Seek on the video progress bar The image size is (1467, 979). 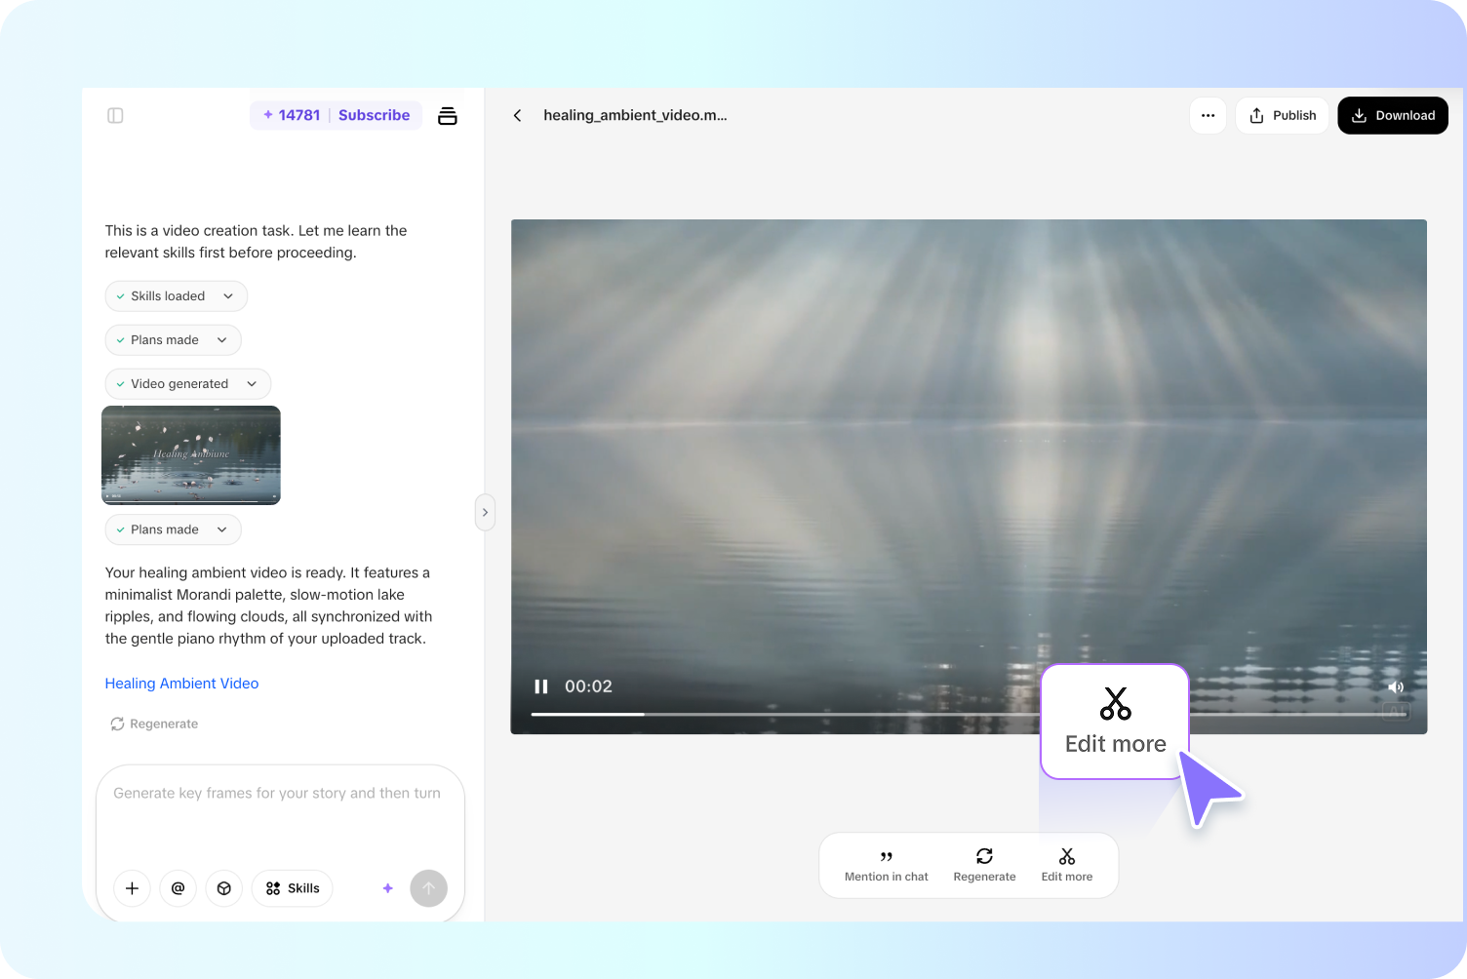coord(970,715)
